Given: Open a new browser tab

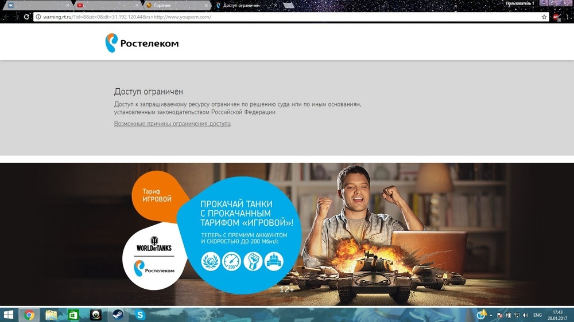Looking at the screenshot, I should point(289,6).
